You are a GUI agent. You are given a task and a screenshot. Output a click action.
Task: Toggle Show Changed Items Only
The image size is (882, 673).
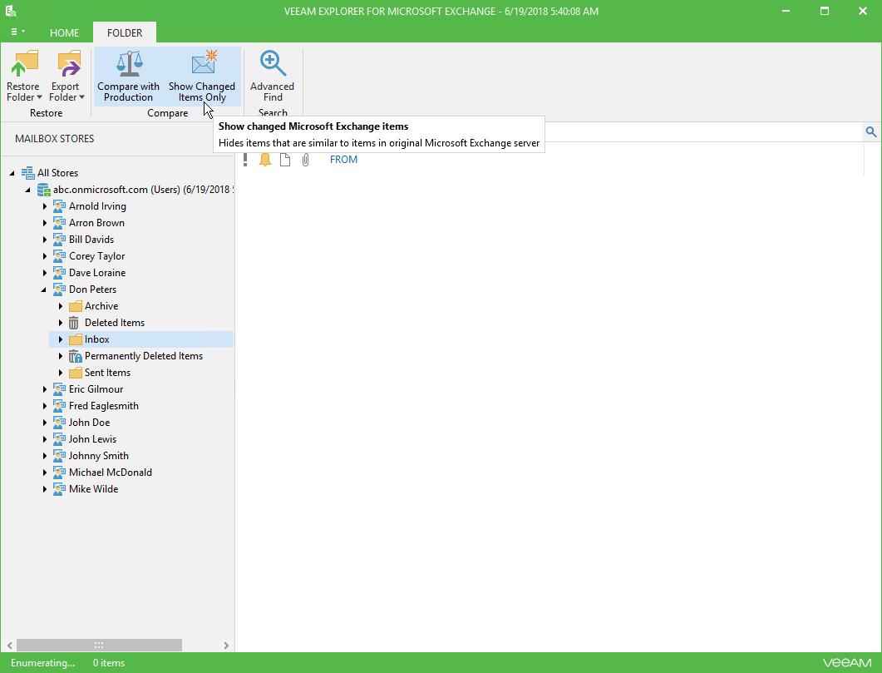click(x=202, y=77)
